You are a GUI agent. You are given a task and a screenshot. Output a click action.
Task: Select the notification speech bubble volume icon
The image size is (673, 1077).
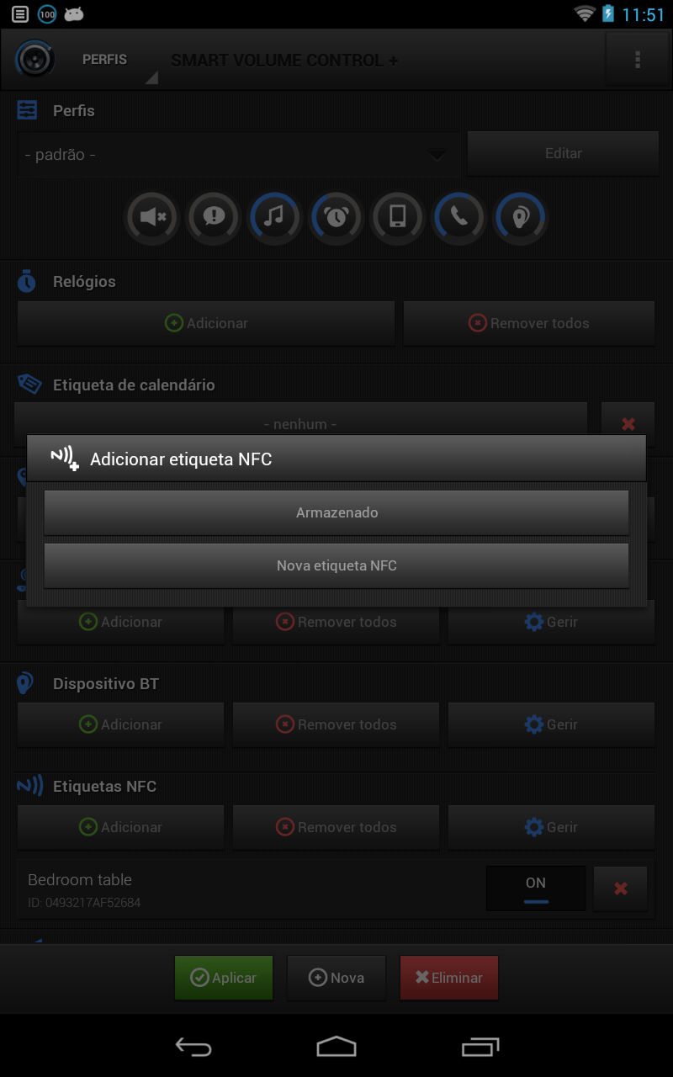click(x=214, y=217)
